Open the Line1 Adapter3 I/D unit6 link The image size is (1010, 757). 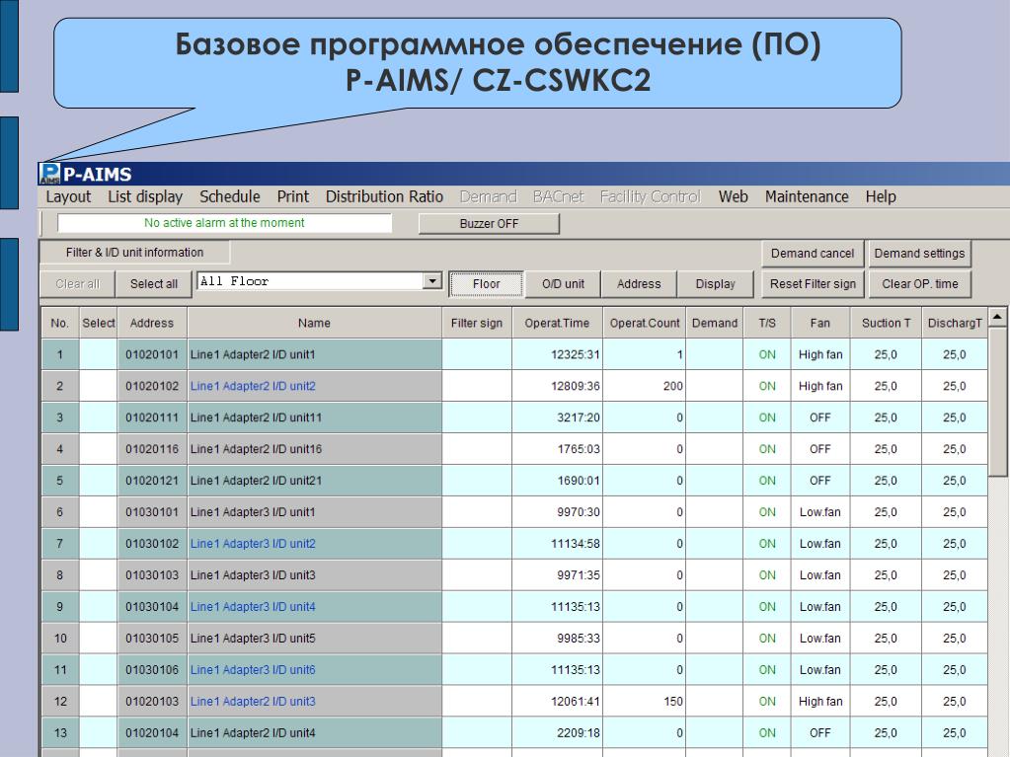(253, 670)
